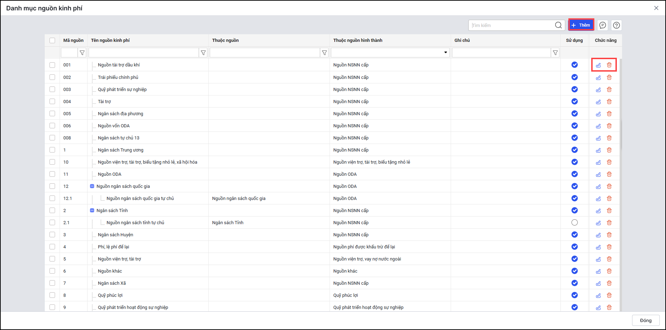Click the search magnifier icon
Image resolution: width=666 pixels, height=330 pixels.
(x=558, y=25)
